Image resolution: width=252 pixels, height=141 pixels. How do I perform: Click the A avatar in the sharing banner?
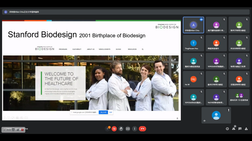6,12
